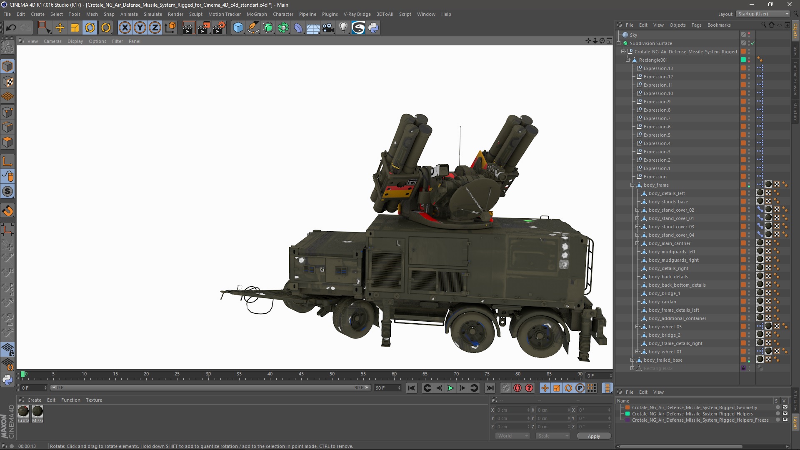Click the end frame 90 F field
Viewport: 800px width, 450px height.
[x=387, y=388]
